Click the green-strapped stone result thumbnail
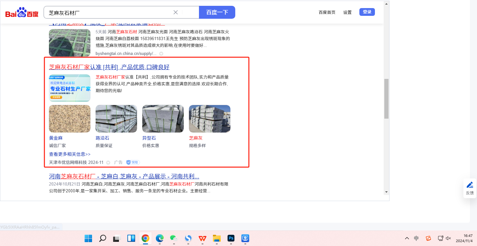This screenshot has width=477, height=246. [x=70, y=43]
